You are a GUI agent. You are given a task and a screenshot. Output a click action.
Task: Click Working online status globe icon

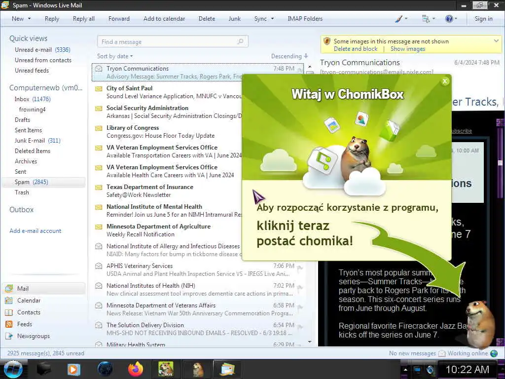tap(494, 353)
